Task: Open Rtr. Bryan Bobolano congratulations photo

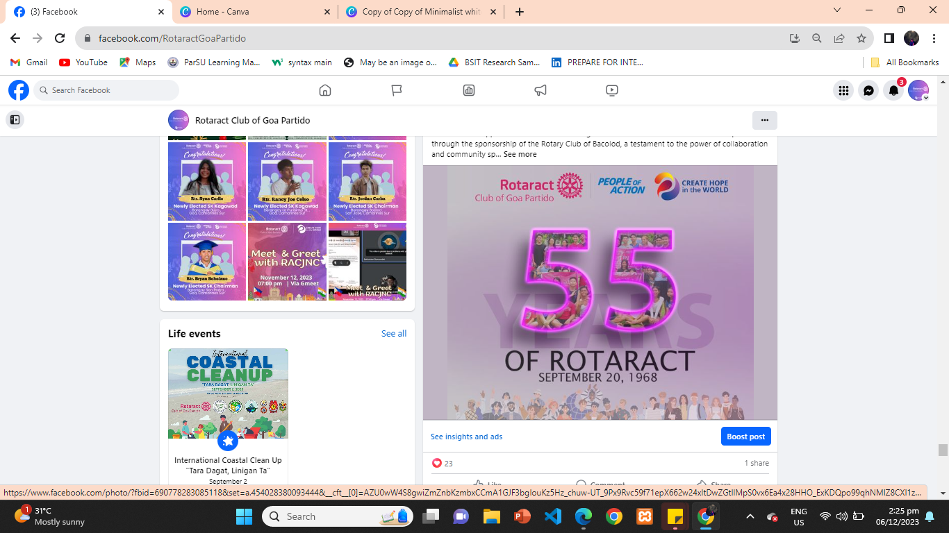Action: pos(207,262)
